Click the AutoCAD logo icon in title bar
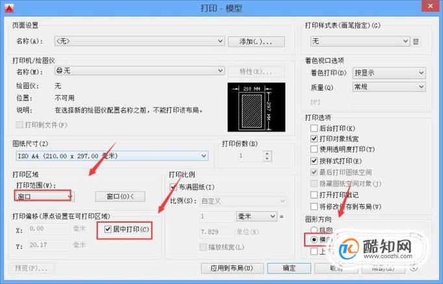 coord(9,8)
